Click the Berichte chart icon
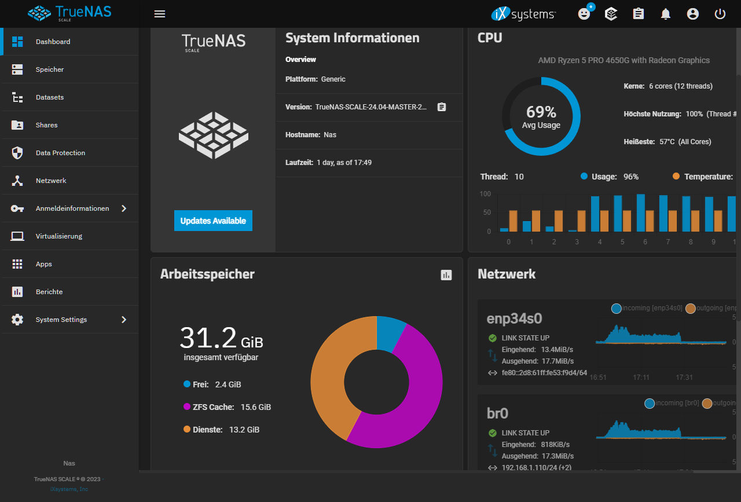This screenshot has height=502, width=741. pyautogui.click(x=17, y=292)
